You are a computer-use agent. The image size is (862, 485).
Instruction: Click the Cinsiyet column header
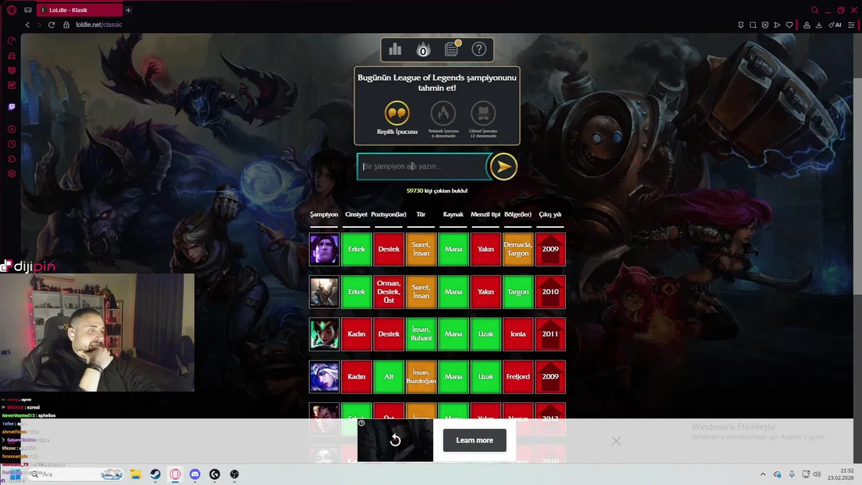[356, 214]
